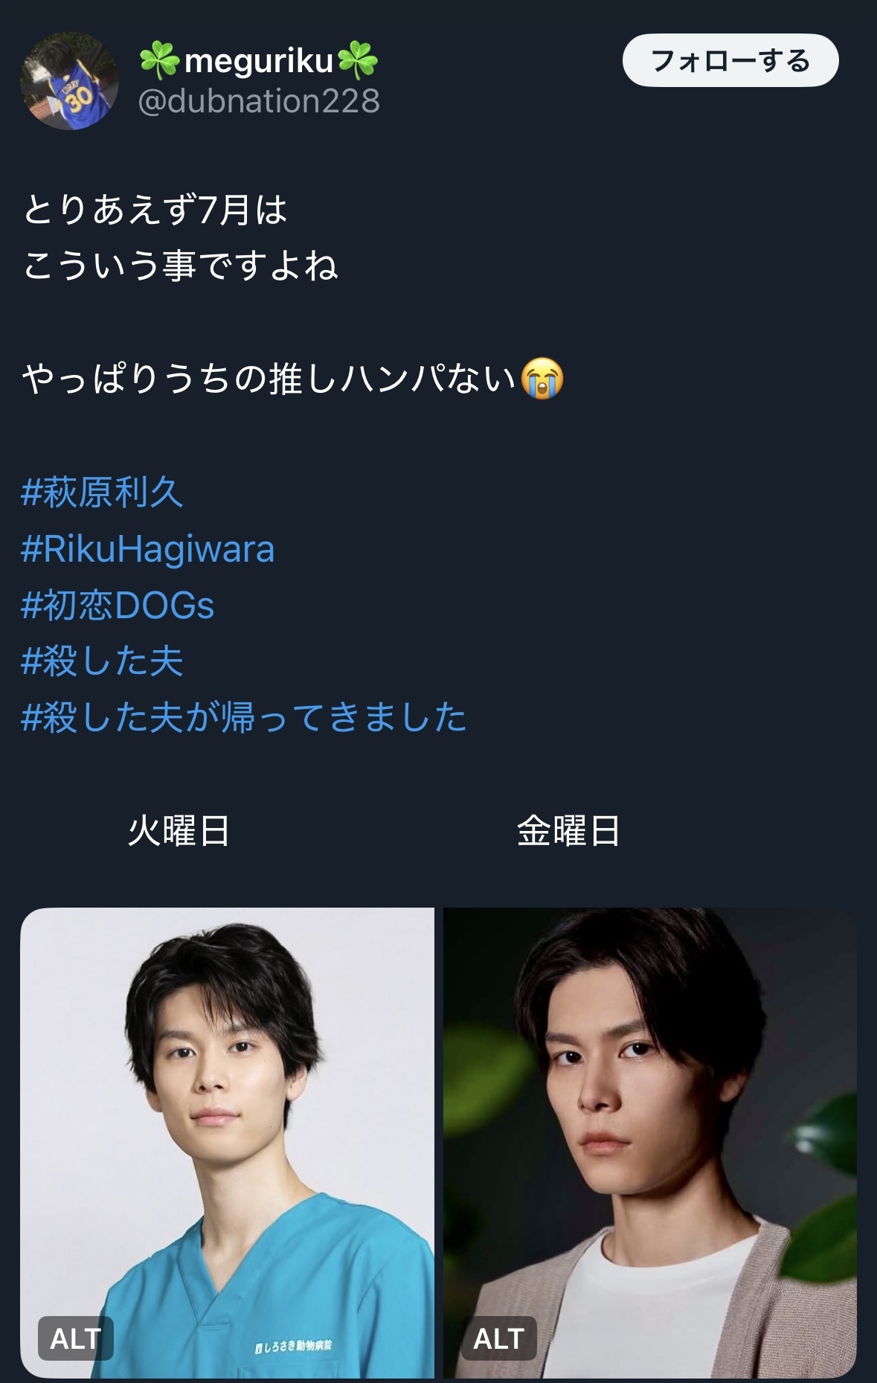Viewport: 877px width, 1383px height.
Task: Open the meguriku display name
Action: coord(259,60)
